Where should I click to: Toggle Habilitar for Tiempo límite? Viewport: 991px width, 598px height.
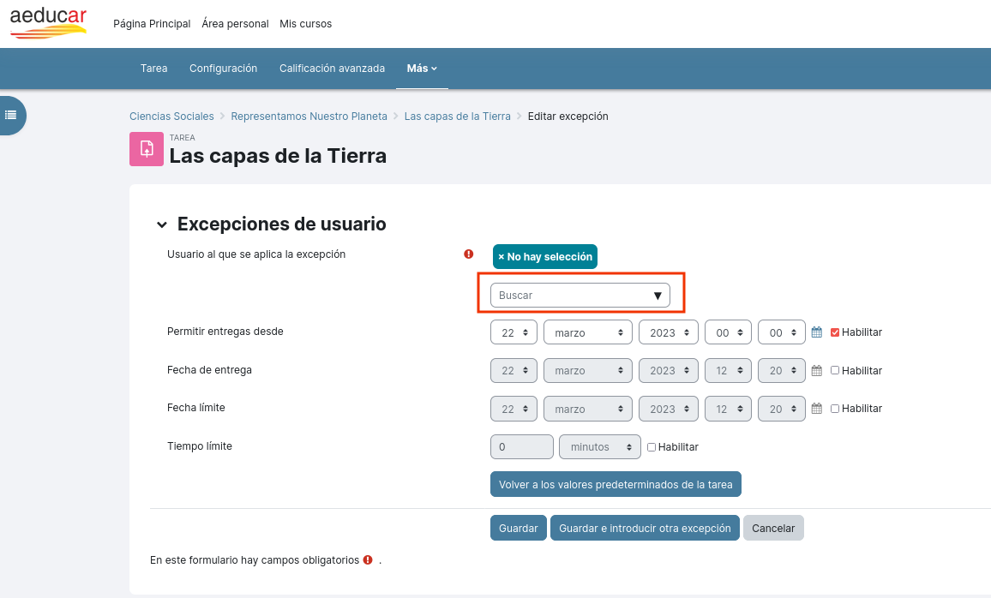tap(652, 447)
